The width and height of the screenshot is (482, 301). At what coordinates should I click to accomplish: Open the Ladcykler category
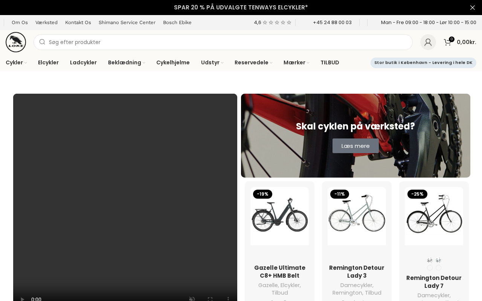click(83, 62)
